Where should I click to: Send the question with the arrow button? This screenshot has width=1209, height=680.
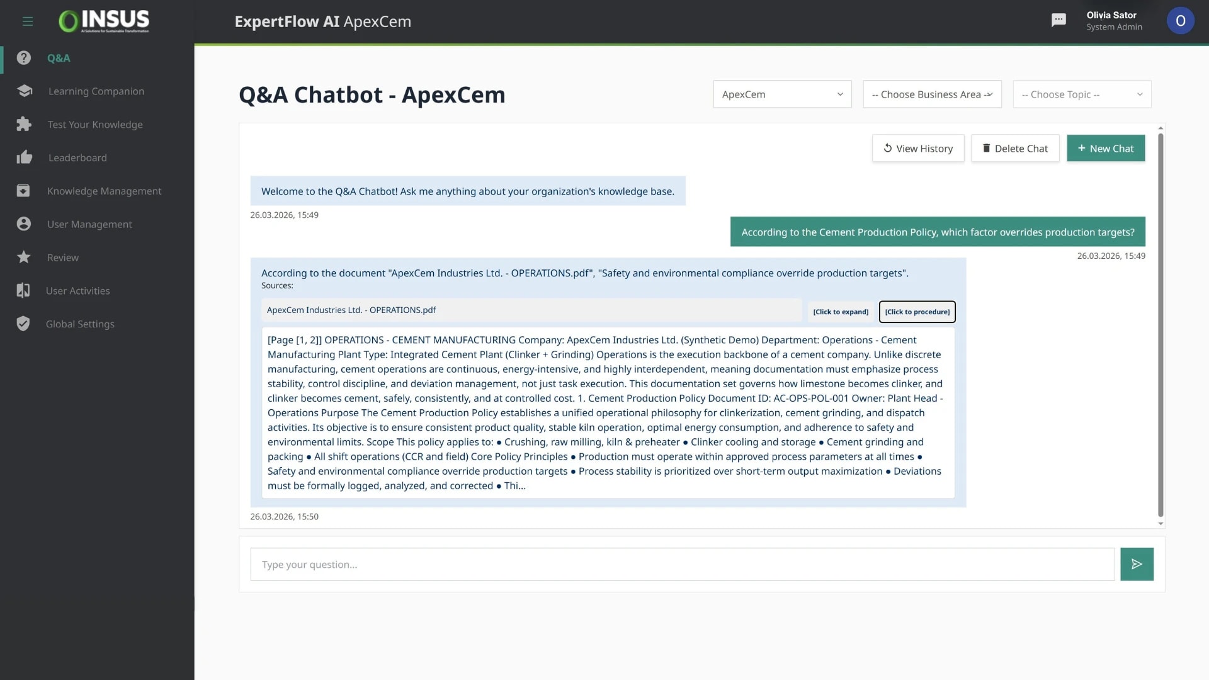pos(1137,564)
